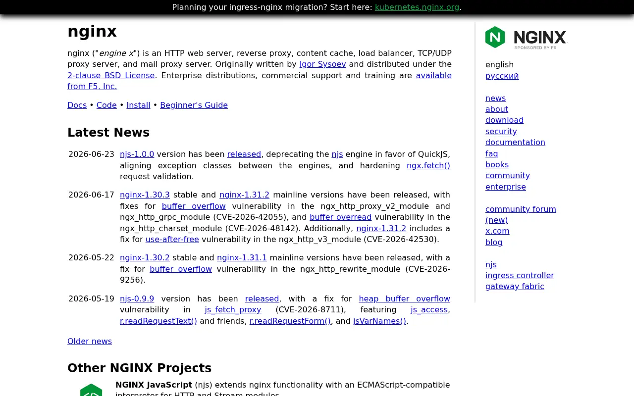
Task: Go to about in the sidebar
Action: coord(497,109)
